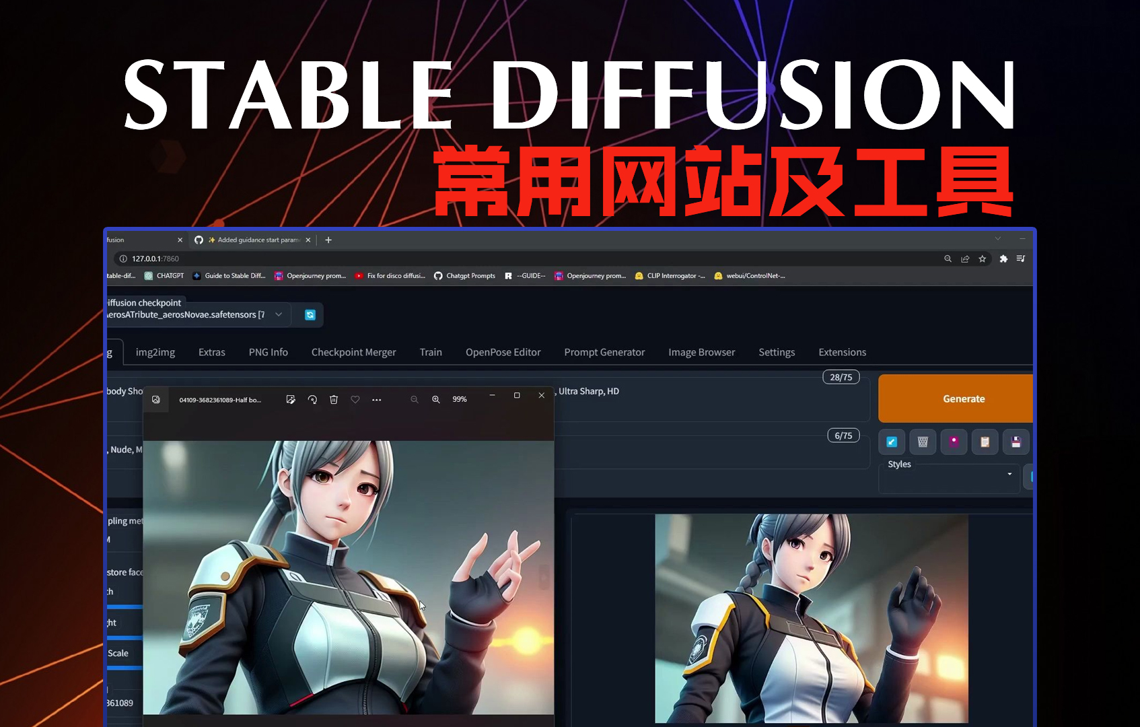Close the first browser tab ending in fusion
Image resolution: width=1140 pixels, height=727 pixels.
[x=180, y=240]
